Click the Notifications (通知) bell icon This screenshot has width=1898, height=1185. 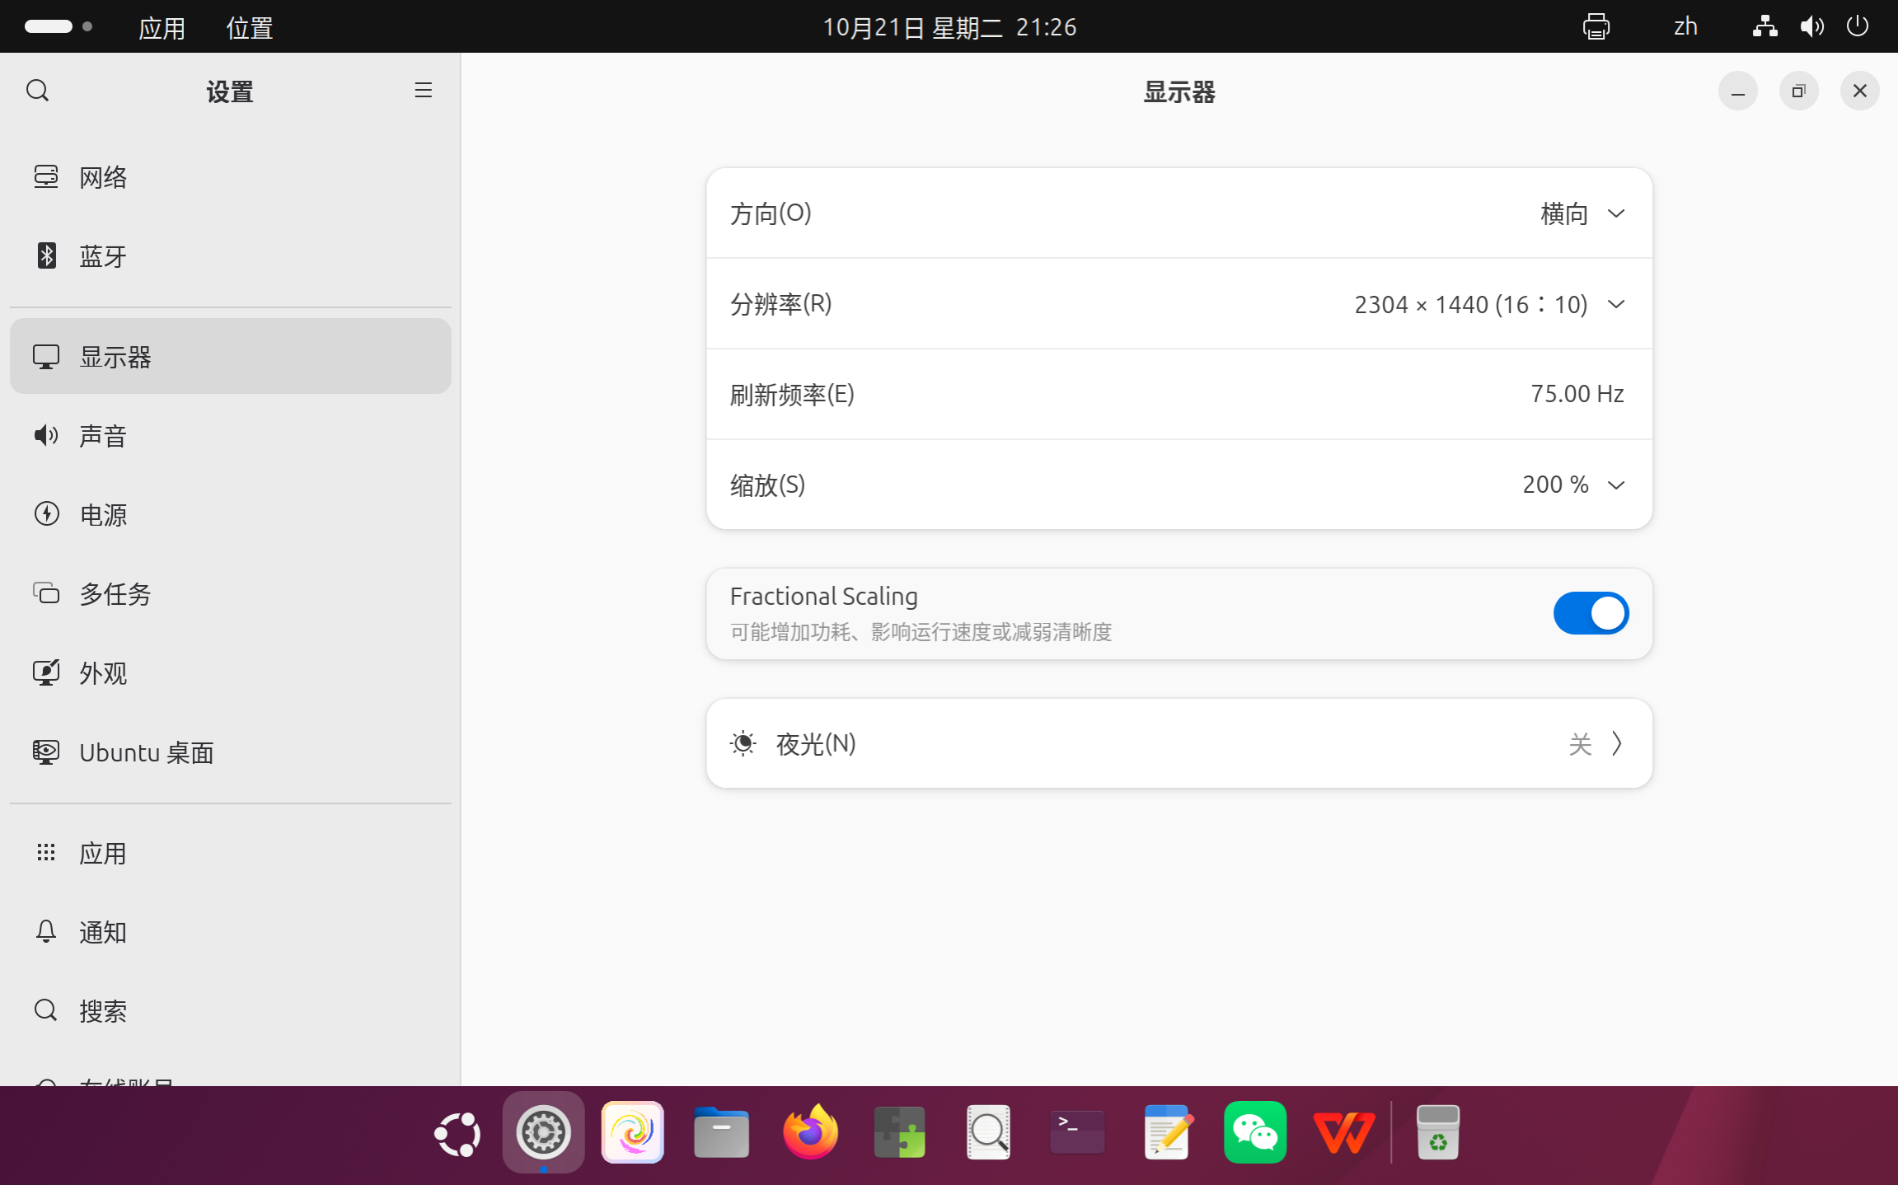tap(46, 931)
